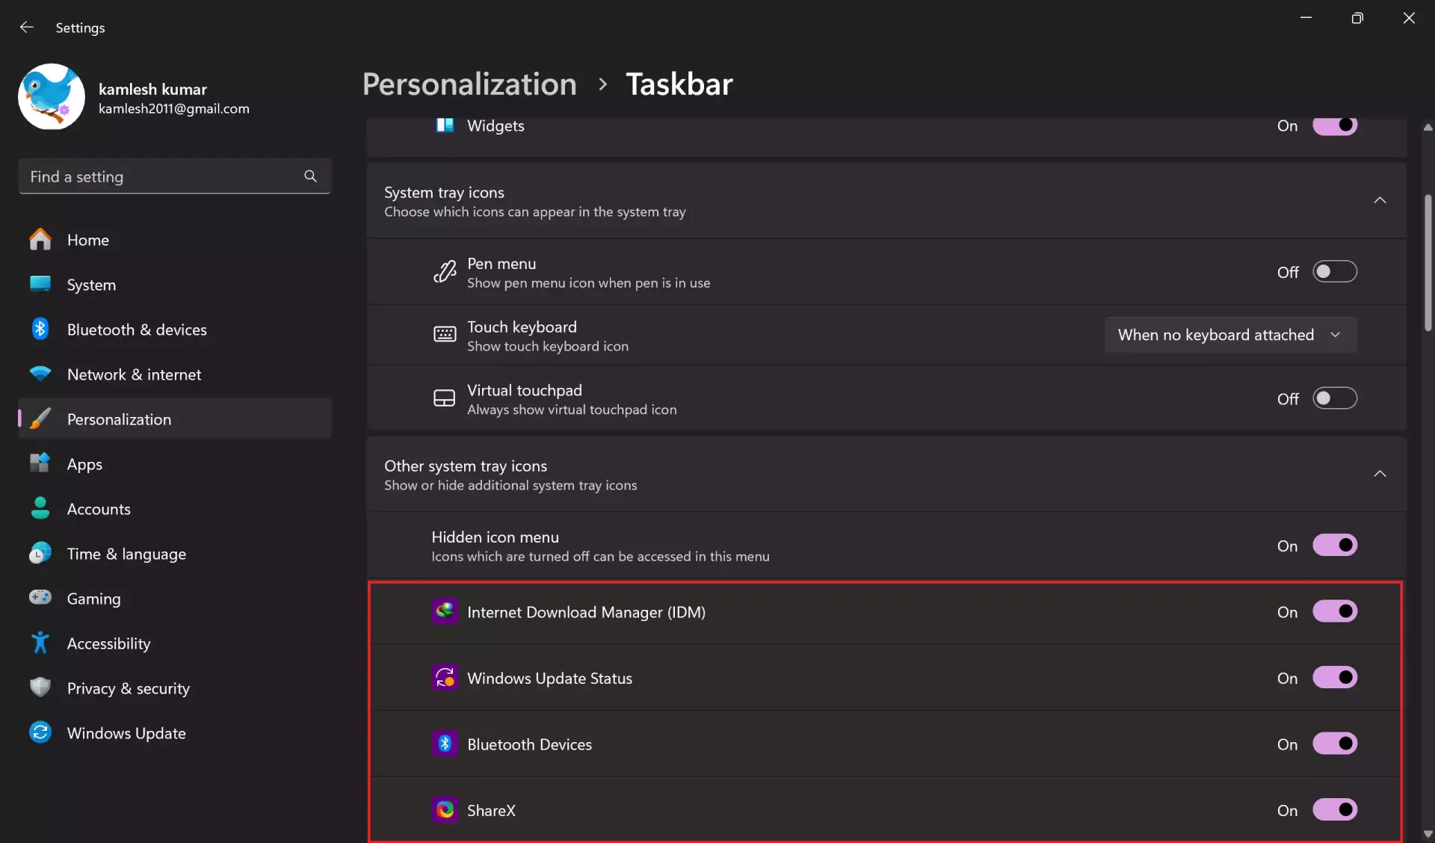Select the Gaming controller icon in sidebar
Screen dimensions: 1435x843
(40, 598)
